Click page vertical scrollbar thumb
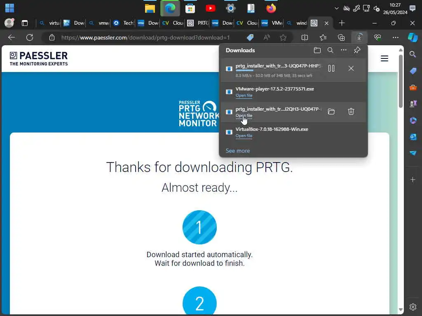 [x=401, y=81]
